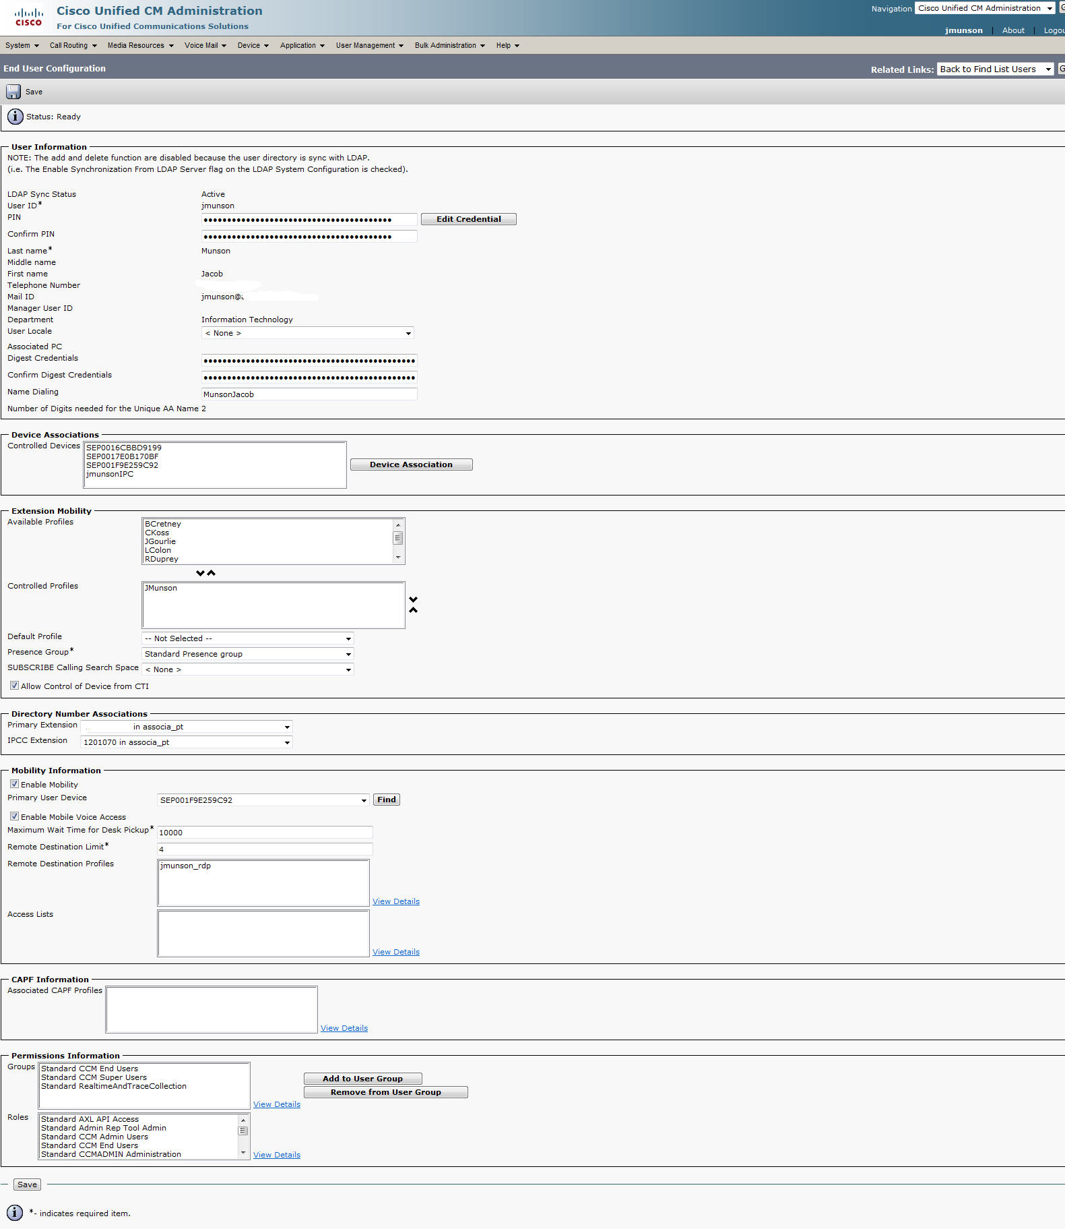Open the Navigation dropdown
Image resolution: width=1065 pixels, height=1229 pixels.
[x=985, y=8]
